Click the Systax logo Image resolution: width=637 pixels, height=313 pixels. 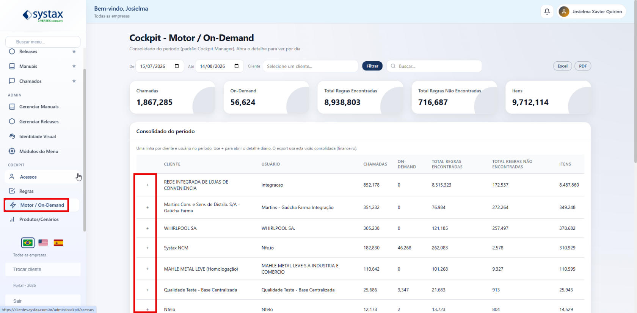(x=43, y=16)
